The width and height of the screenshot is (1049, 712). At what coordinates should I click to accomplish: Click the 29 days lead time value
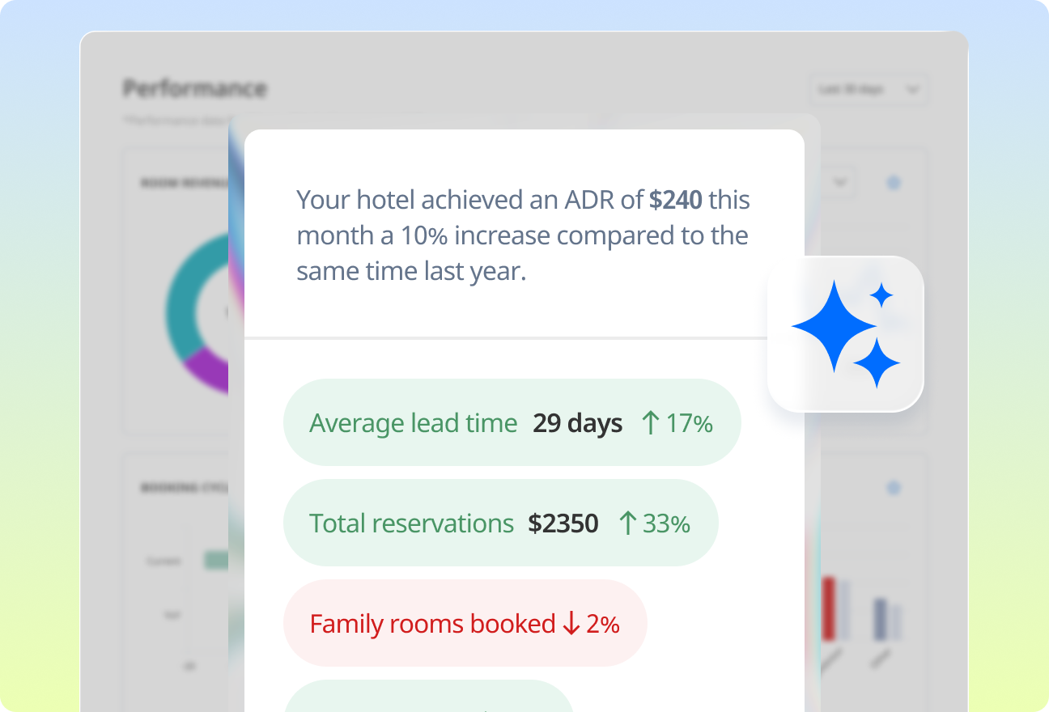click(x=577, y=423)
